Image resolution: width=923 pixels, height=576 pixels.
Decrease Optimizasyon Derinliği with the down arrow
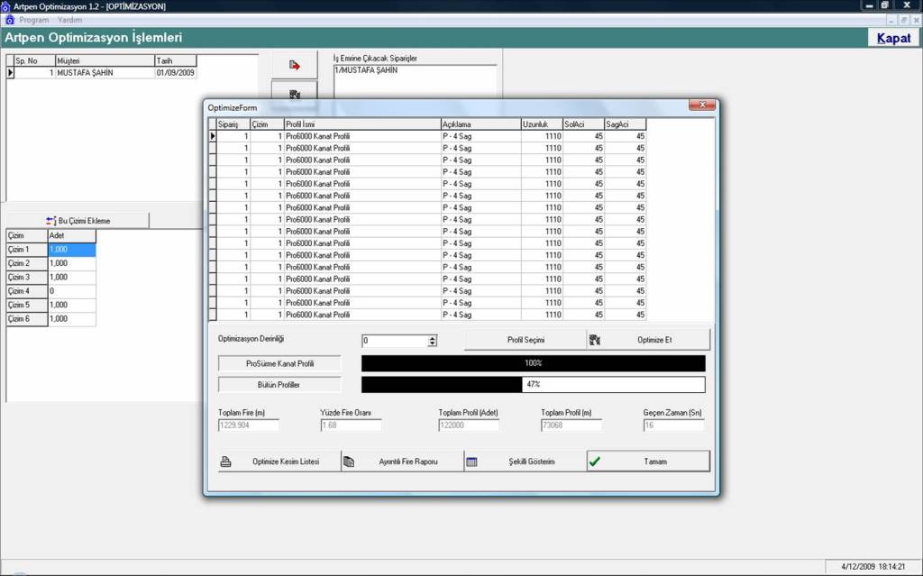tap(433, 343)
